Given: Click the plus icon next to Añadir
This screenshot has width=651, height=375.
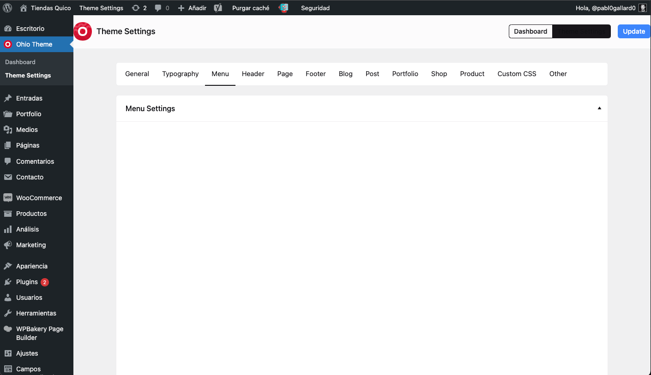Looking at the screenshot, I should [181, 8].
